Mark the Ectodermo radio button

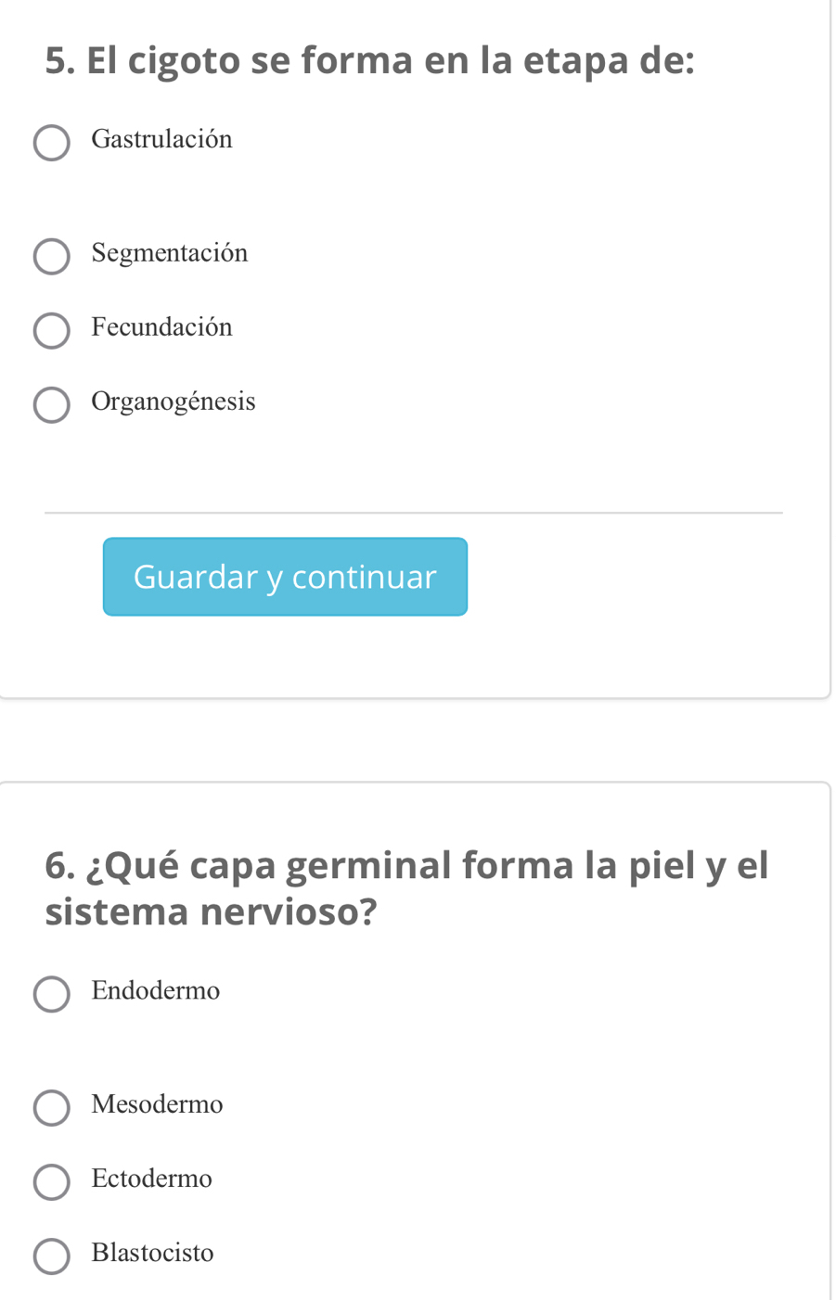[52, 1182]
